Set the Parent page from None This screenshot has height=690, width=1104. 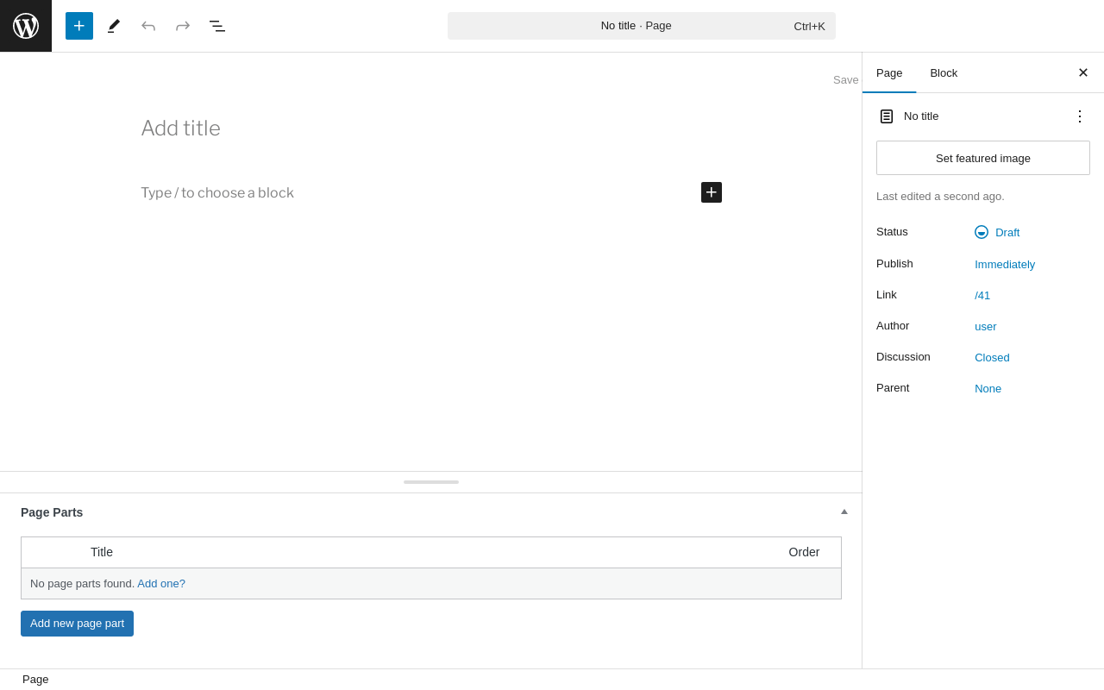[988, 388]
